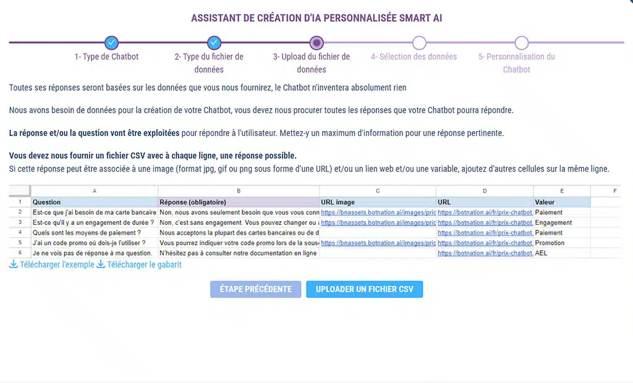Click the completed step 1 checkmark circle
The image size is (633, 383).
point(111,43)
